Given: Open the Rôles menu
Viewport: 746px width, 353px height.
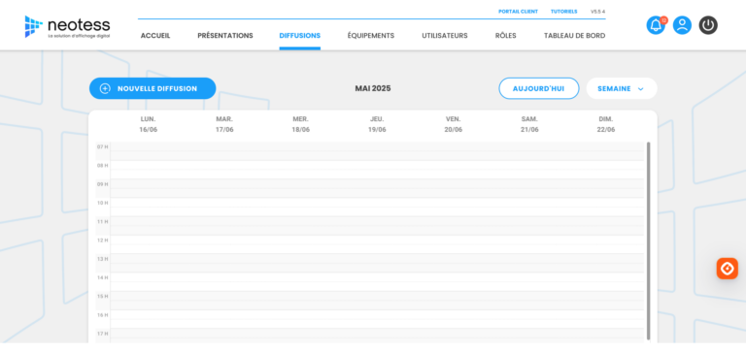Looking at the screenshot, I should tap(505, 36).
